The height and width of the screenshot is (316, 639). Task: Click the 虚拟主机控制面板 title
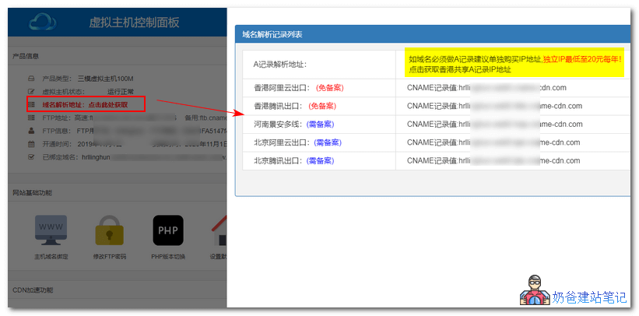pyautogui.click(x=134, y=22)
